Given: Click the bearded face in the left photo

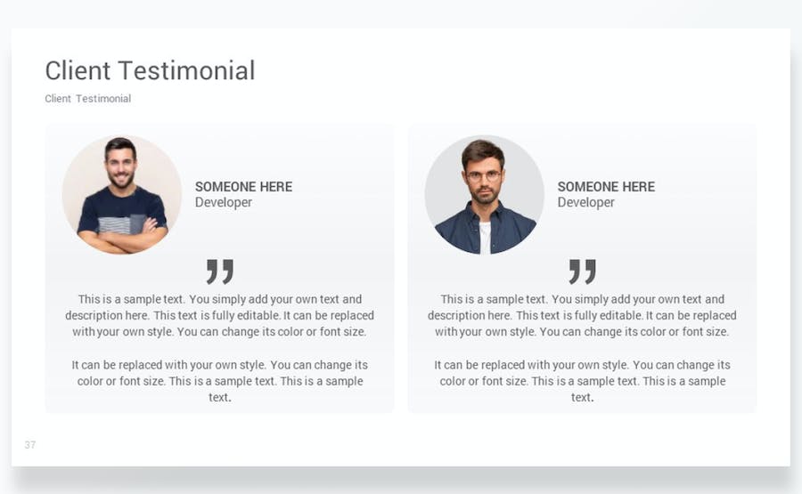Looking at the screenshot, I should coord(120,166).
